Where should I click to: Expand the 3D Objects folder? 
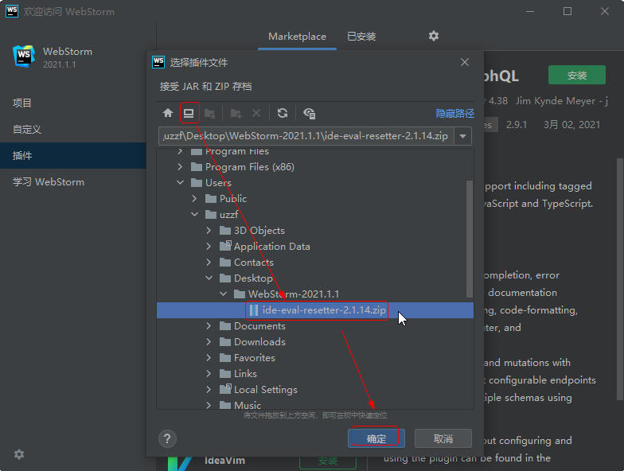tap(209, 231)
